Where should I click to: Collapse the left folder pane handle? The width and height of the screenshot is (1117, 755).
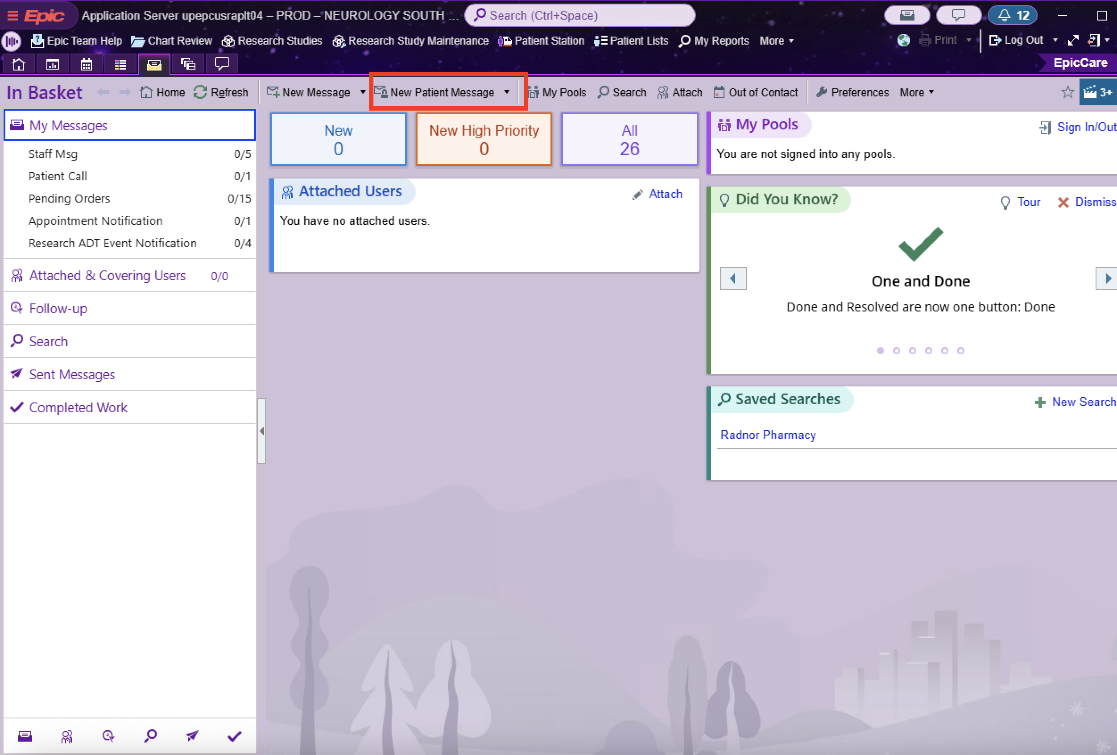pos(261,431)
